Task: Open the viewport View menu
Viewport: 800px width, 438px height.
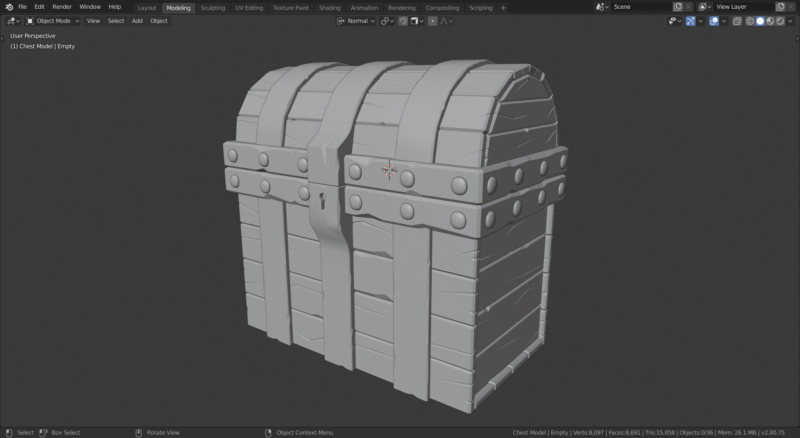Action: [93, 21]
